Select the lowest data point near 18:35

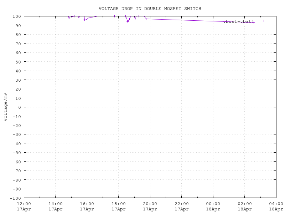pyautogui.click(x=128, y=21)
